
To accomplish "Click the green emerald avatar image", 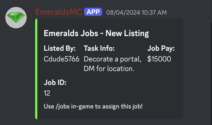I will point(16,18).
